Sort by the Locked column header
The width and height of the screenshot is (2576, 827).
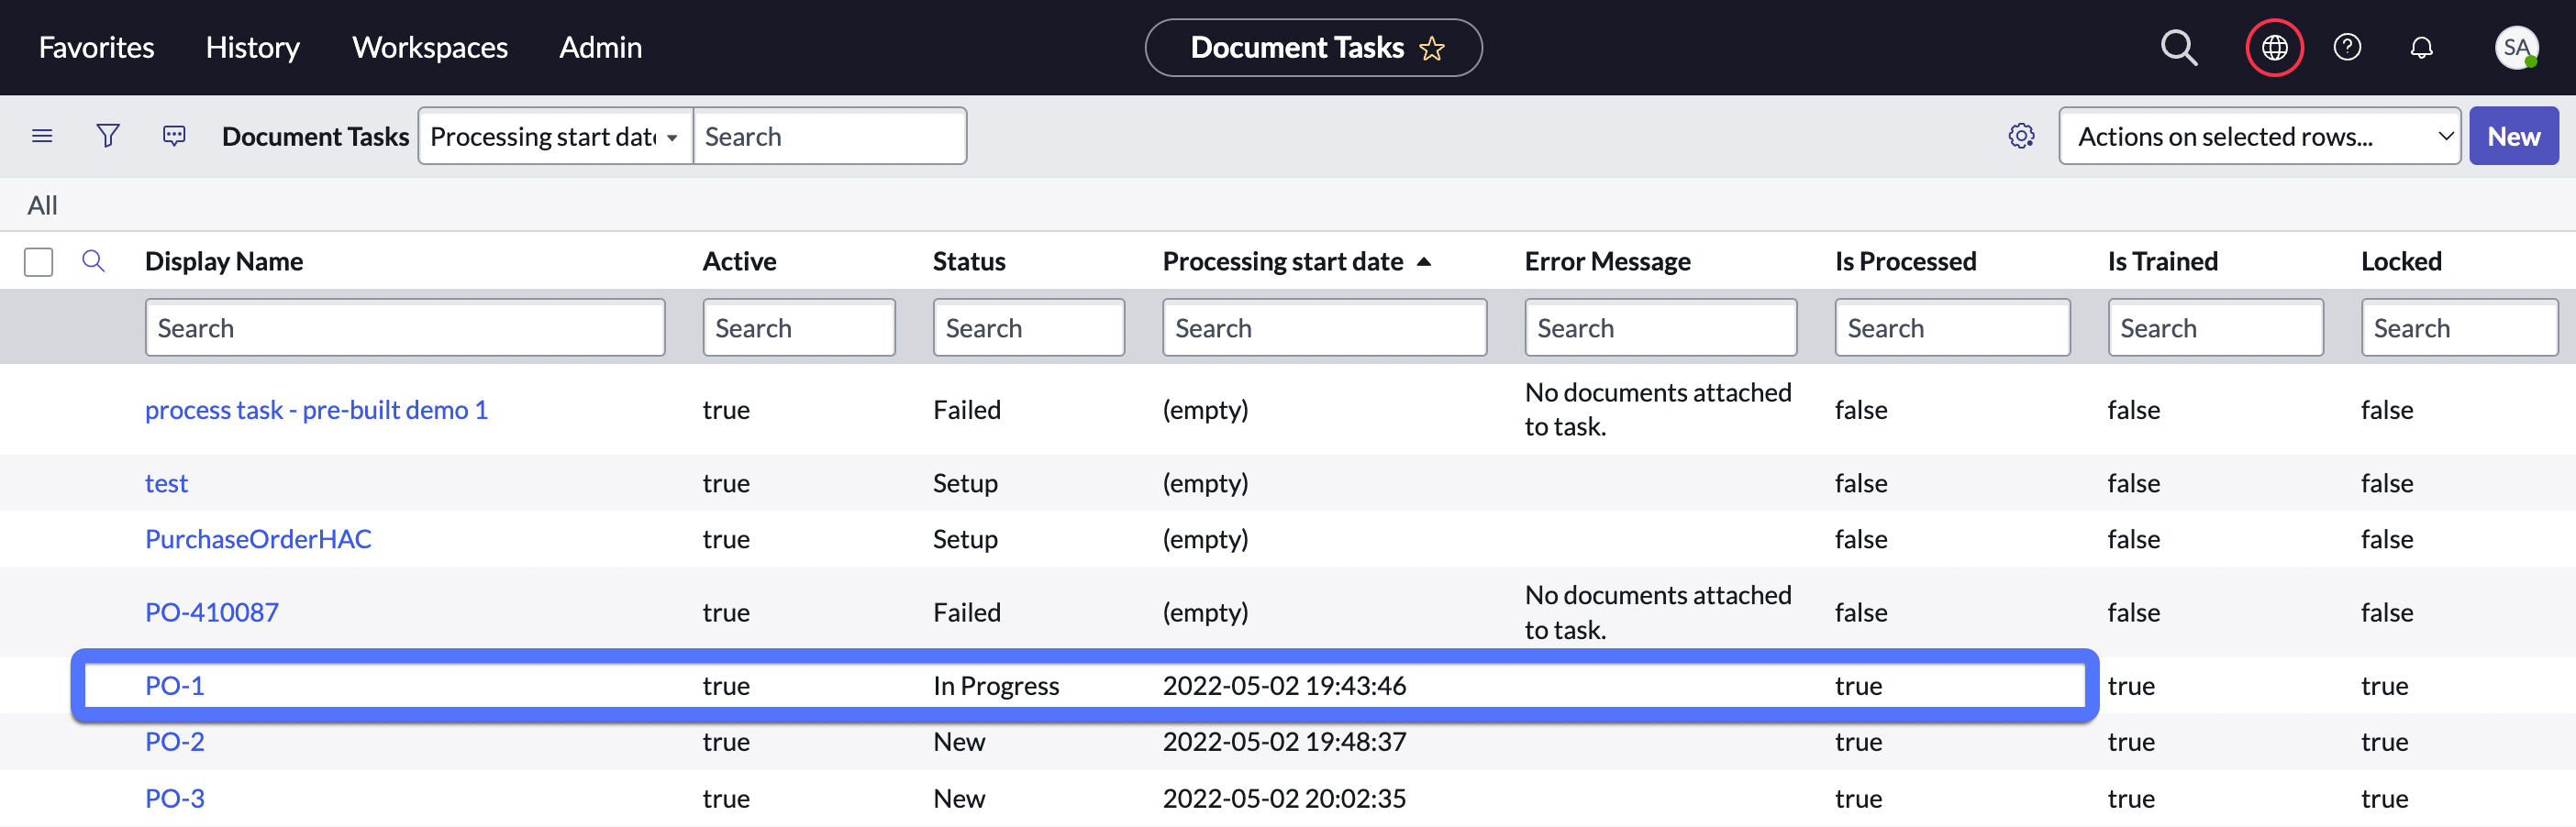pyautogui.click(x=2401, y=261)
